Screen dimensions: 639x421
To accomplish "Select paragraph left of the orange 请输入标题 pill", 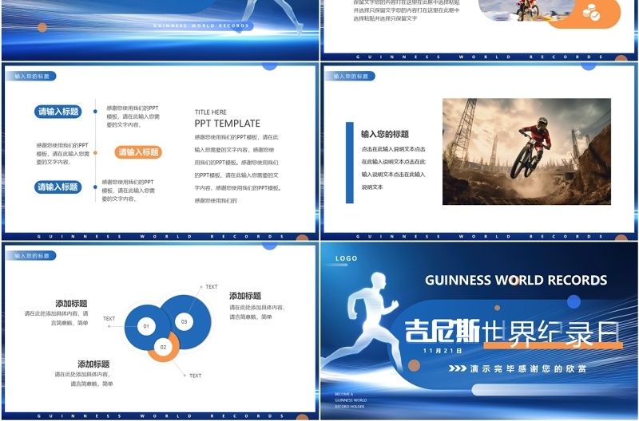I will click(63, 153).
